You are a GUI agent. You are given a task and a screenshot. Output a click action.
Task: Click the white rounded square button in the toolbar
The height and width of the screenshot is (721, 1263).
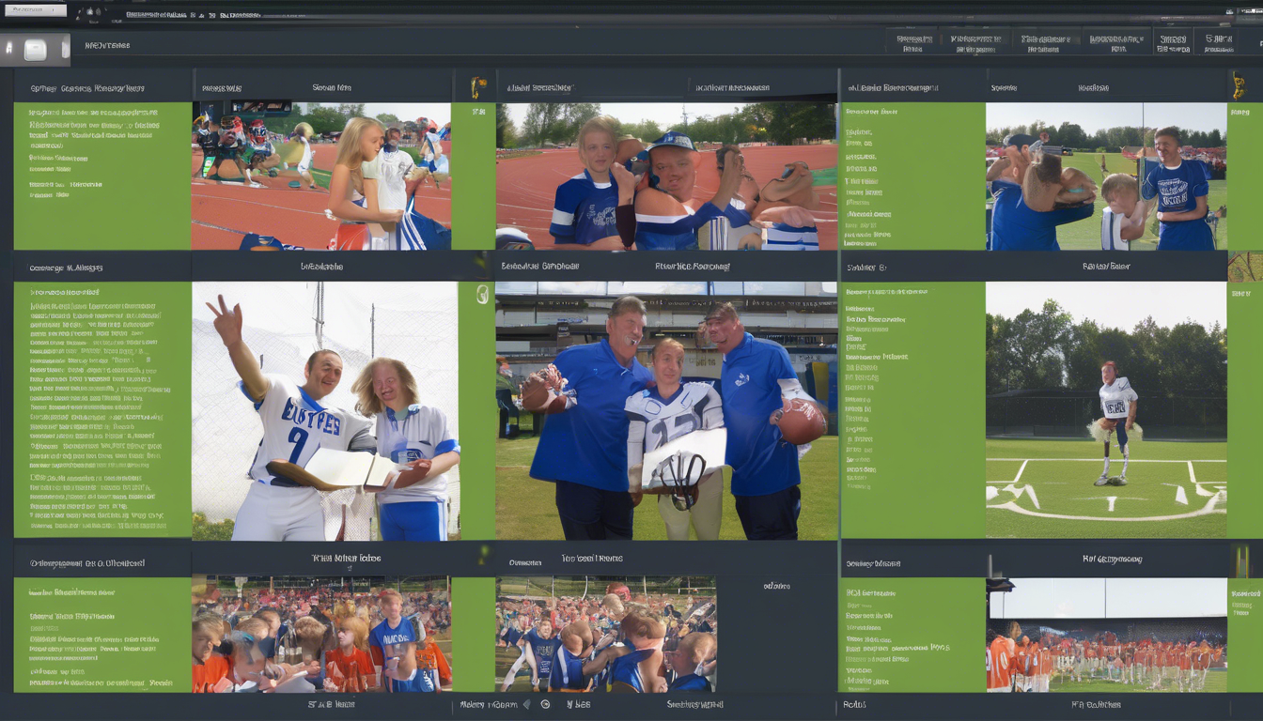click(x=35, y=50)
